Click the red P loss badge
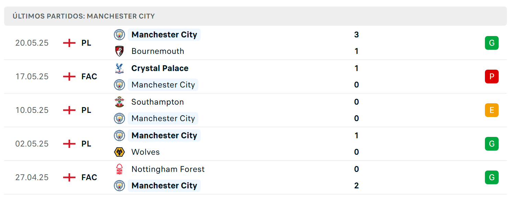This screenshot has height=199, width=511. point(491,77)
